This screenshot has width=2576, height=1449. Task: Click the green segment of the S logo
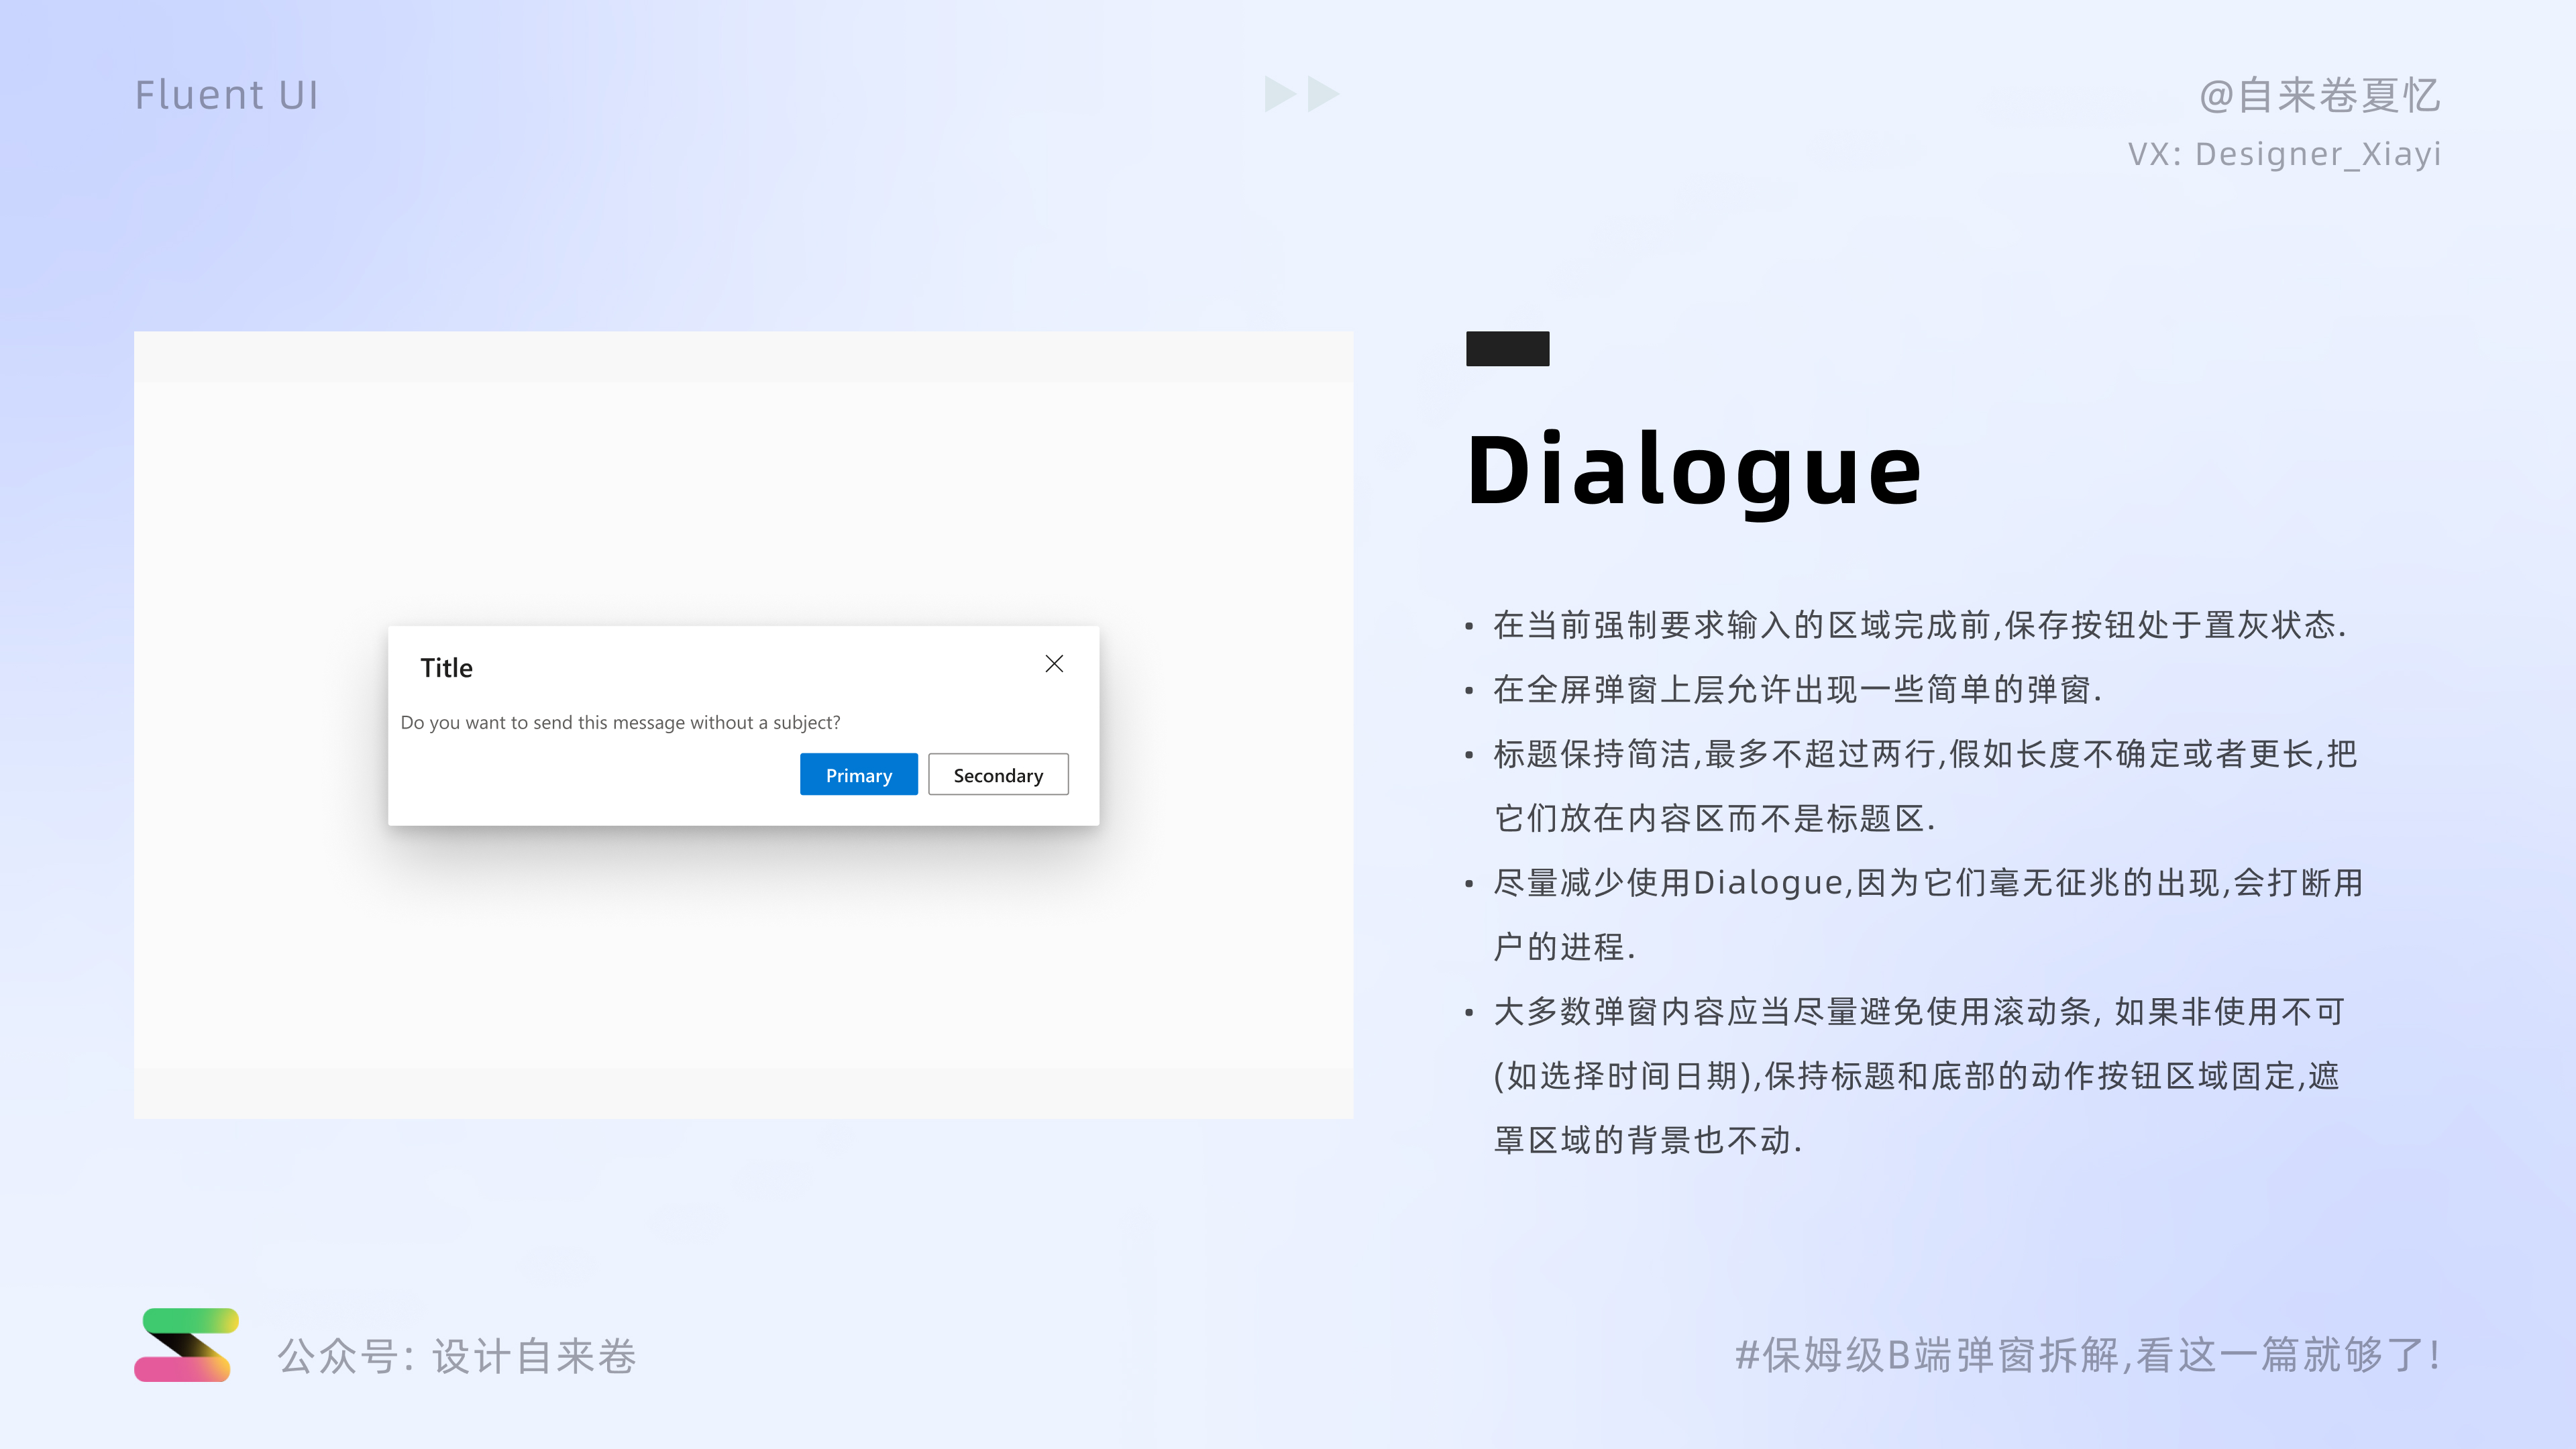point(180,1321)
